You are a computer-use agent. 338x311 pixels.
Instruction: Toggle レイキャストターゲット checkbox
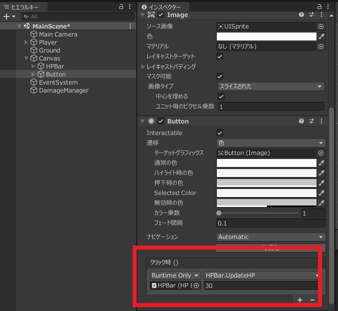point(220,56)
